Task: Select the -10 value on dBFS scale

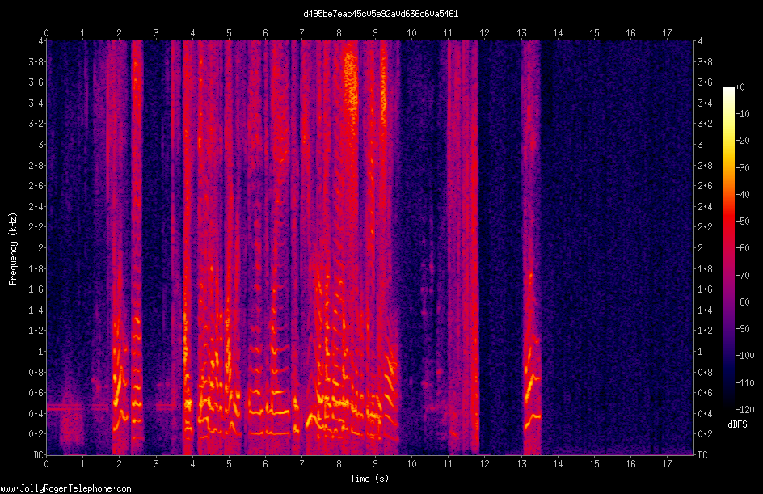Action: click(742, 114)
